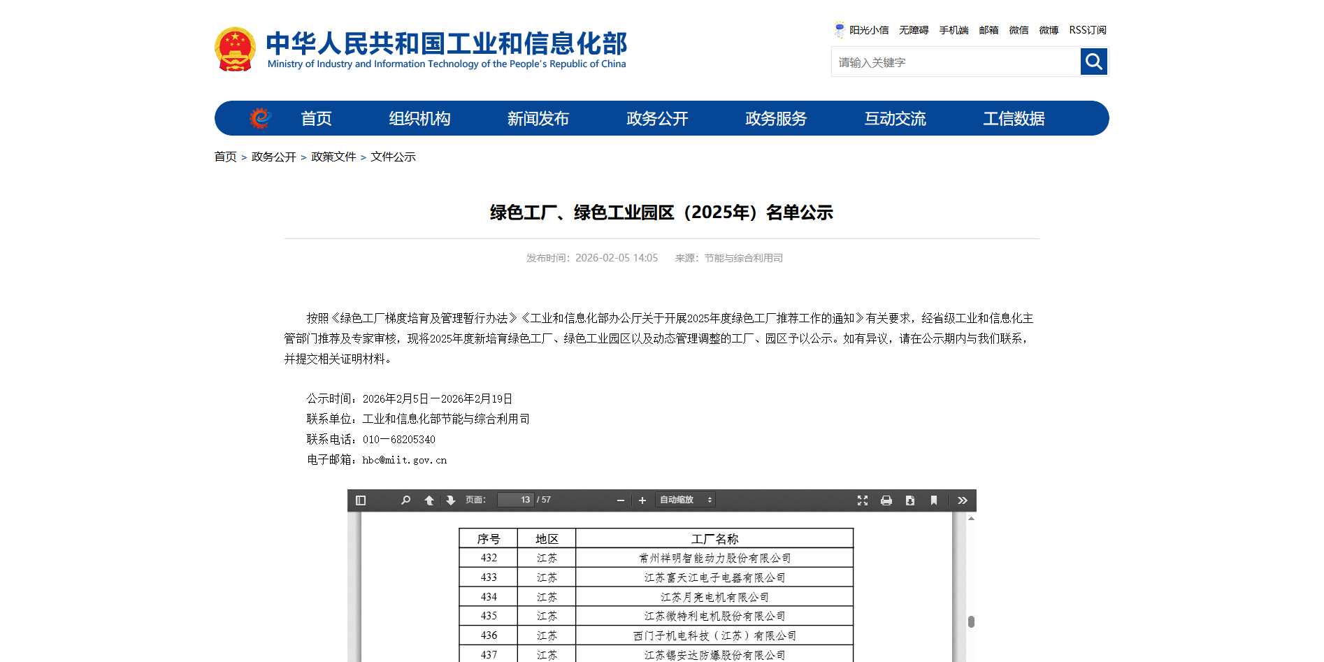Zoom in on the PDF page

(x=642, y=500)
